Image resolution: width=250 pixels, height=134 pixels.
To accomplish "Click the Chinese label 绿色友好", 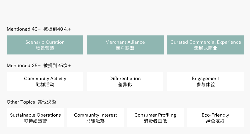I will click(x=215, y=121).
